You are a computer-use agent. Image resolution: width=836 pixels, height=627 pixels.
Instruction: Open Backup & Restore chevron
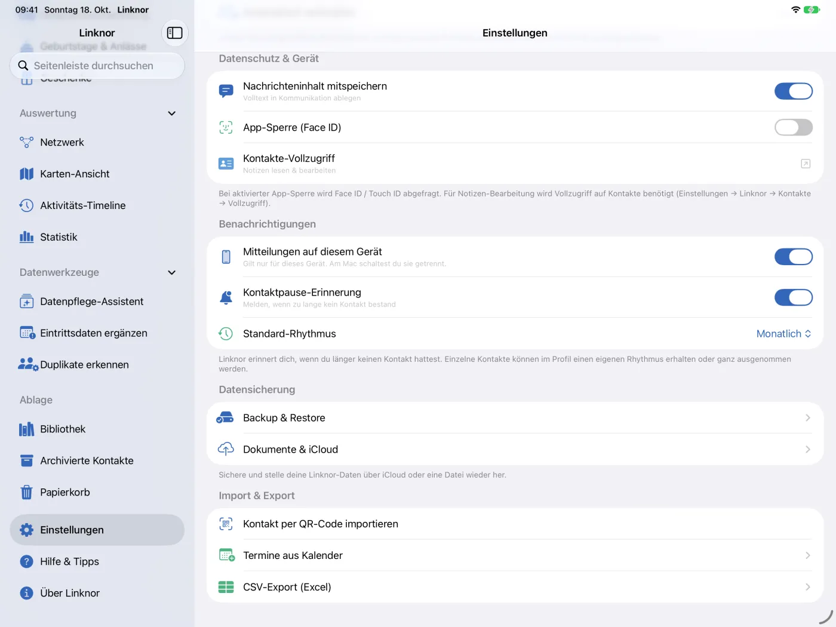point(807,418)
